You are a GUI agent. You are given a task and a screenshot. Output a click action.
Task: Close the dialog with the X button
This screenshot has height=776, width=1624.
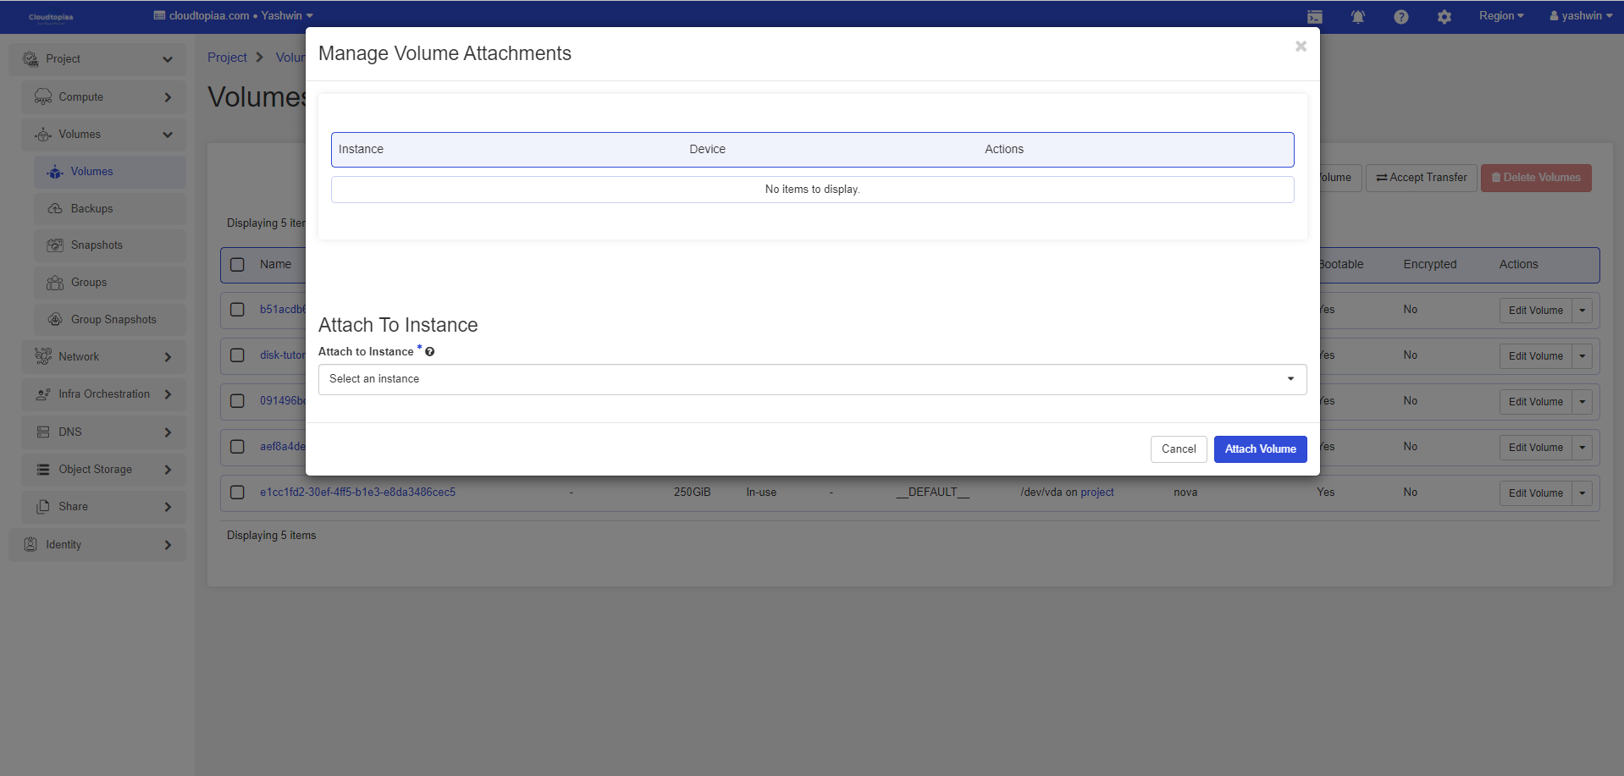tap(1301, 47)
